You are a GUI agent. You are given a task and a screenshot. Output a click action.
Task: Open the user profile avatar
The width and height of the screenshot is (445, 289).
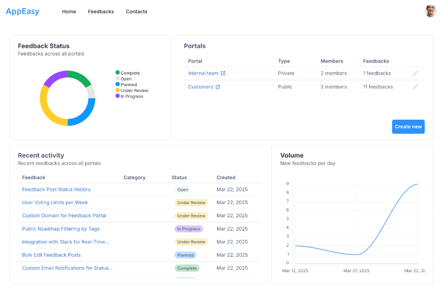click(x=430, y=11)
